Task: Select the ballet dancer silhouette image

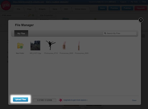Action: pos(51,45)
